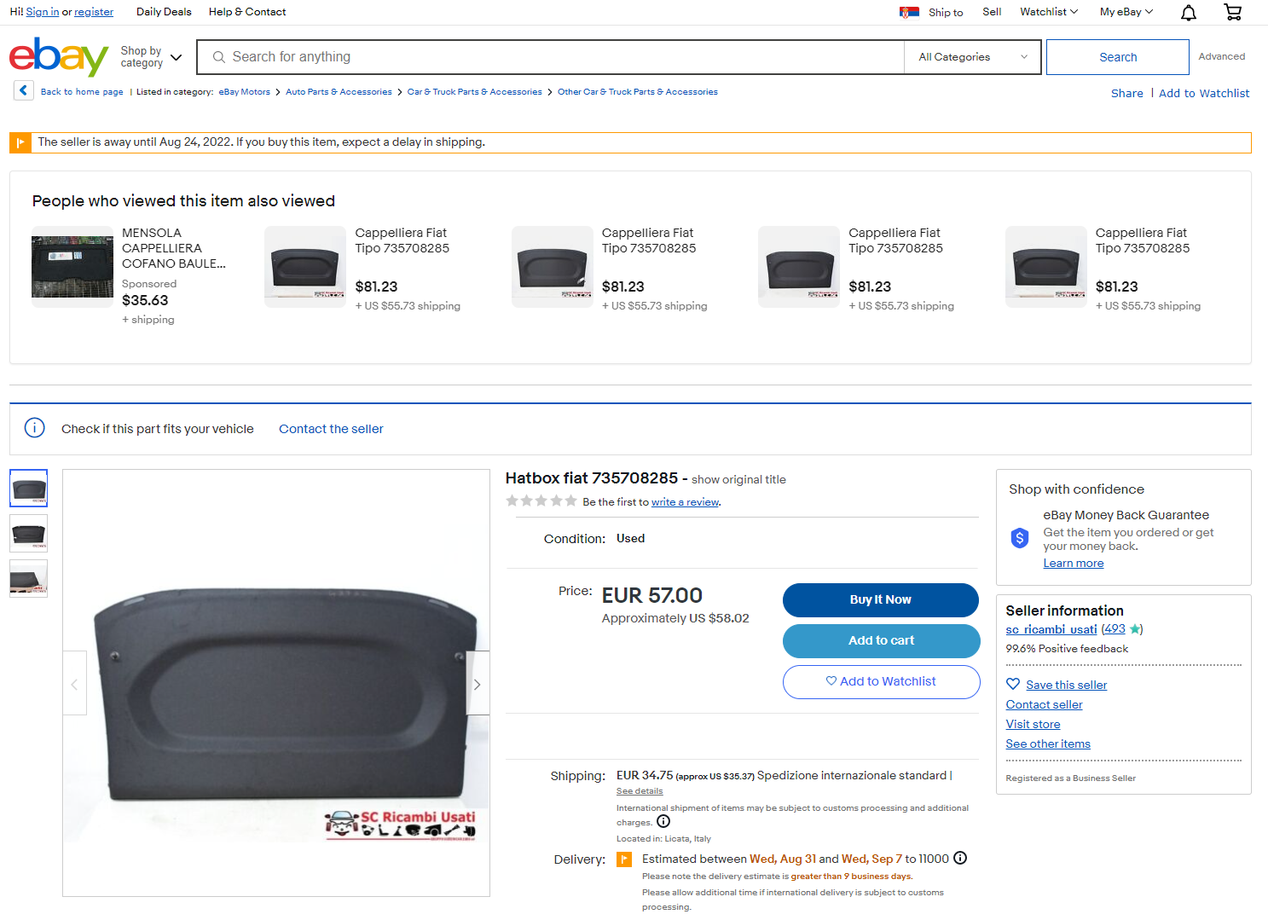Click the info icon next to delivery 11000

[x=960, y=858]
